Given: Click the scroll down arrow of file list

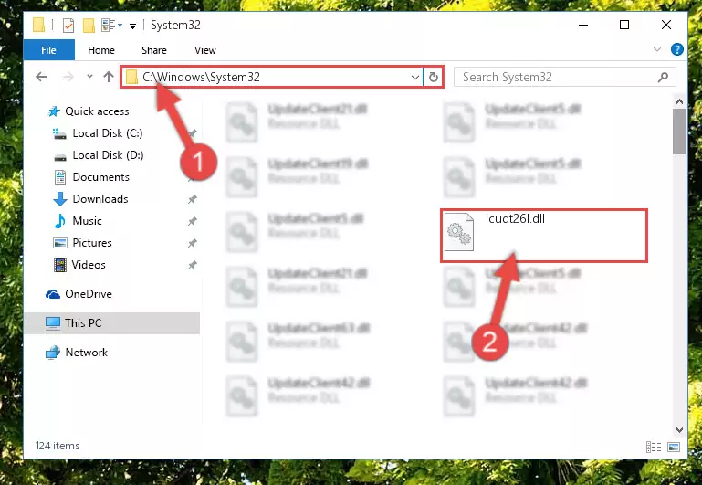Looking at the screenshot, I should [679, 430].
